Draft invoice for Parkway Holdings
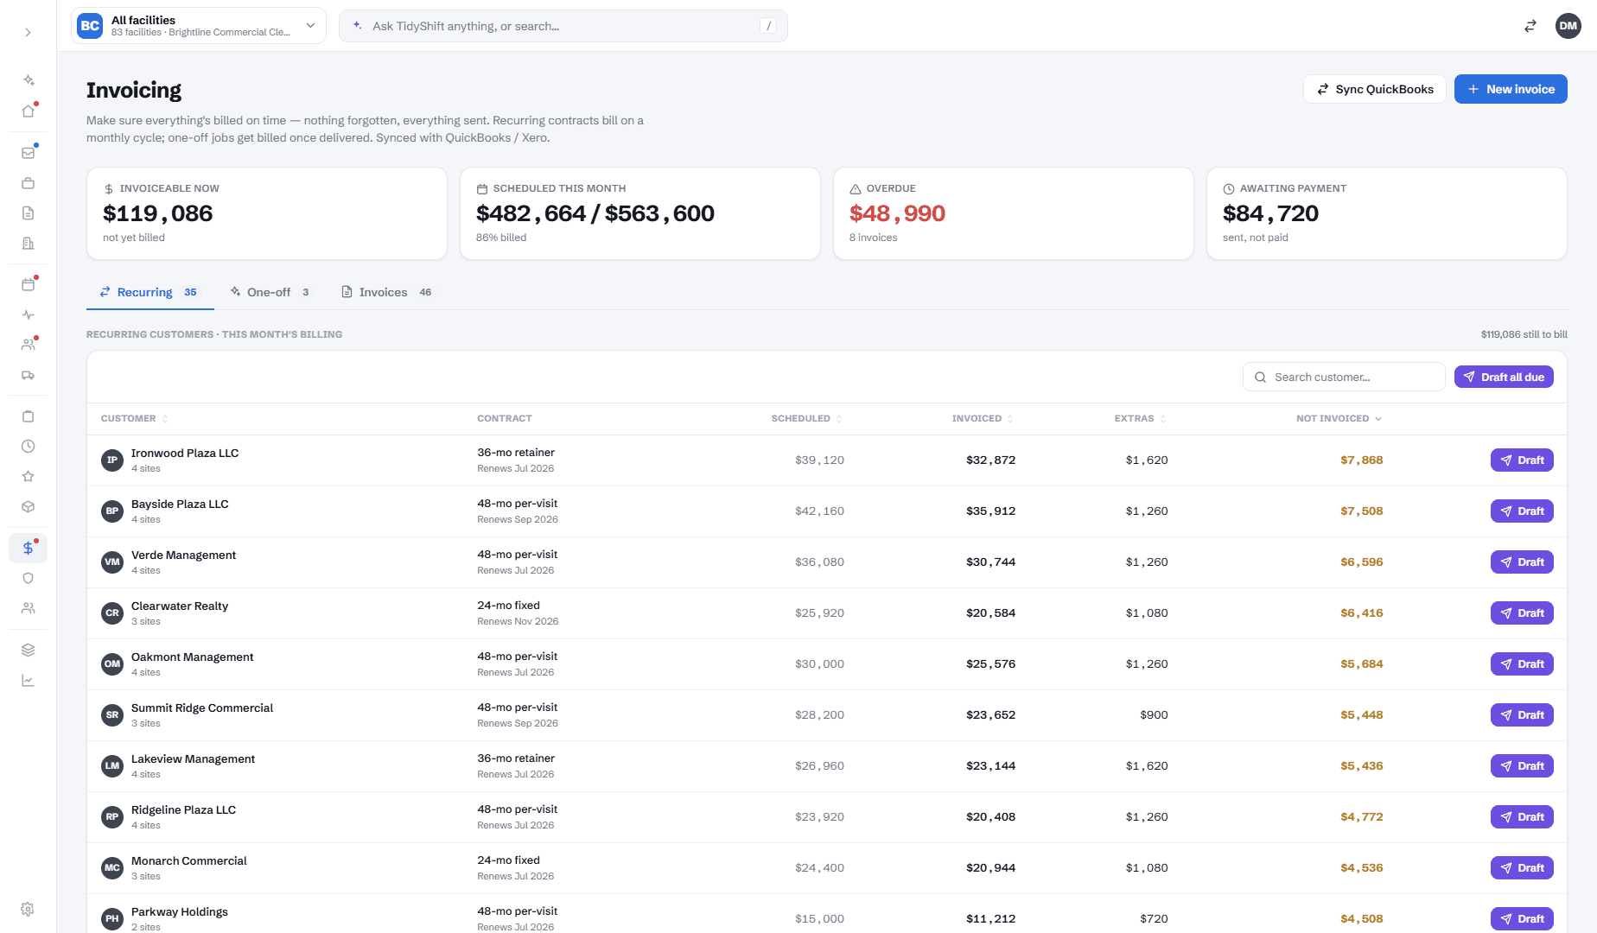Image resolution: width=1597 pixels, height=933 pixels. point(1522,919)
